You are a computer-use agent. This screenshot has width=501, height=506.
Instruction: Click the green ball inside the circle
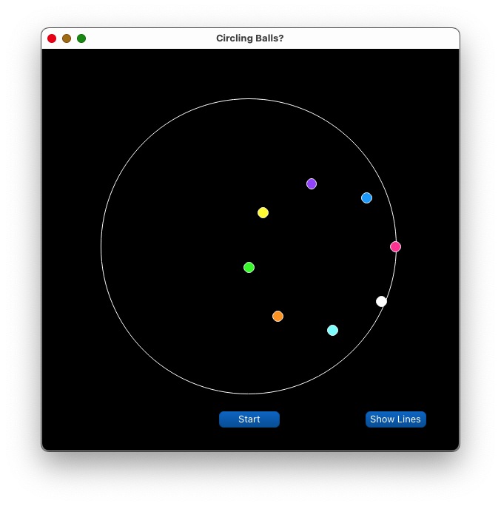coord(249,268)
